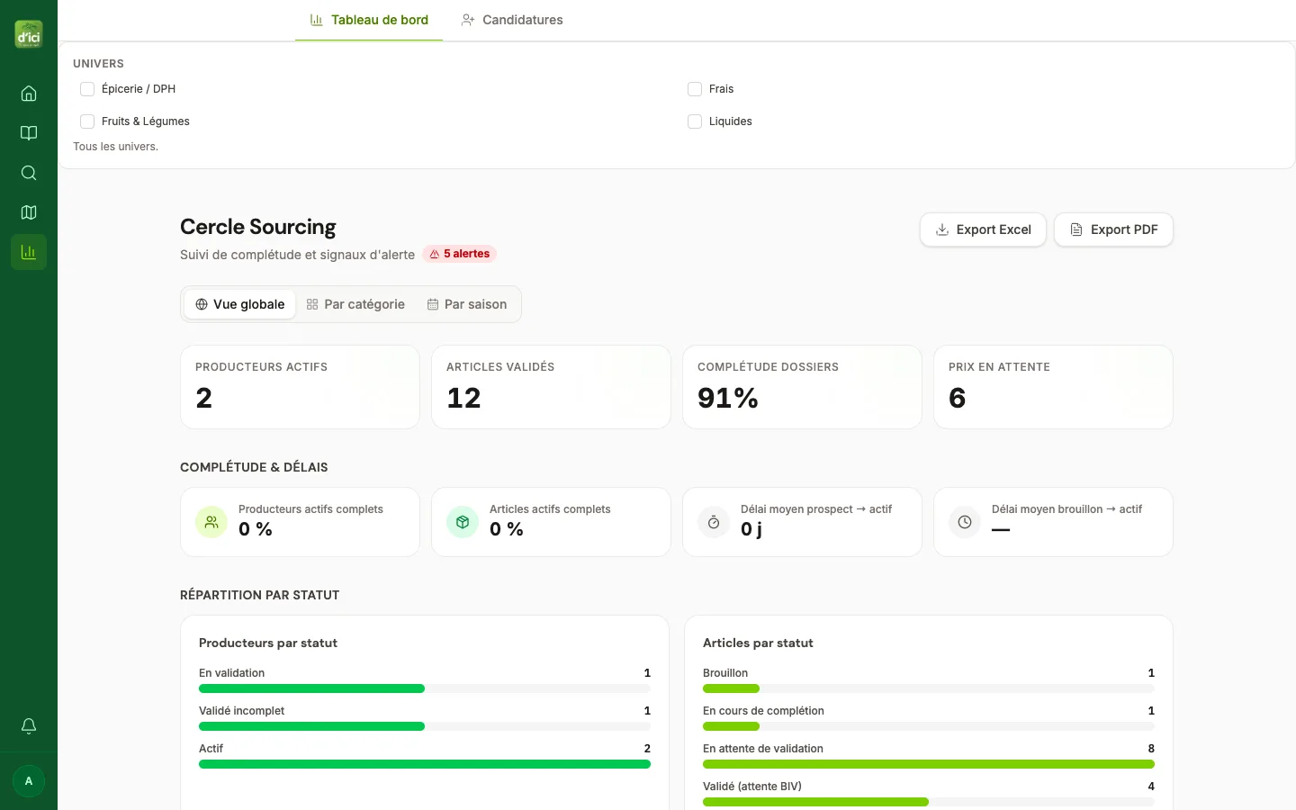Check the Fruits & Légumes checkbox
The width and height of the screenshot is (1296, 810).
click(87, 121)
